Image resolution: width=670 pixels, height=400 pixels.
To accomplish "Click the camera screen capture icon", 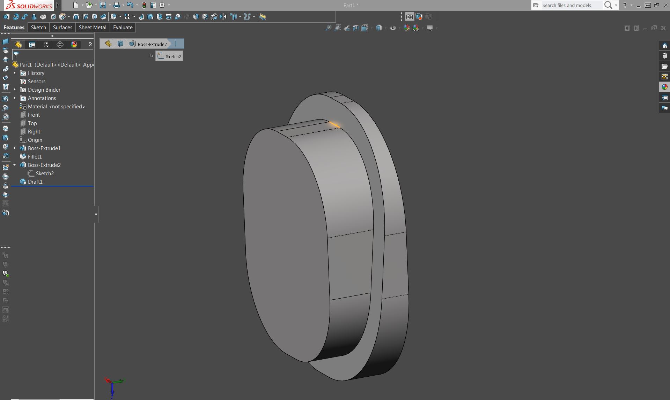I will click(x=410, y=16).
